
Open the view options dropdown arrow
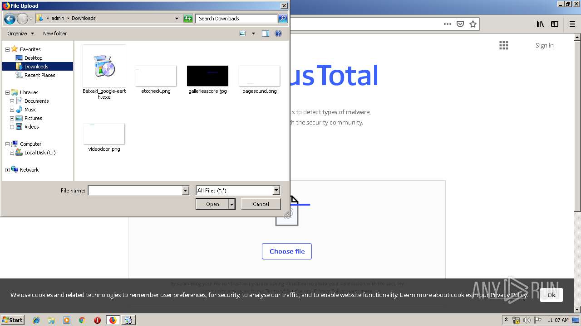(x=253, y=34)
